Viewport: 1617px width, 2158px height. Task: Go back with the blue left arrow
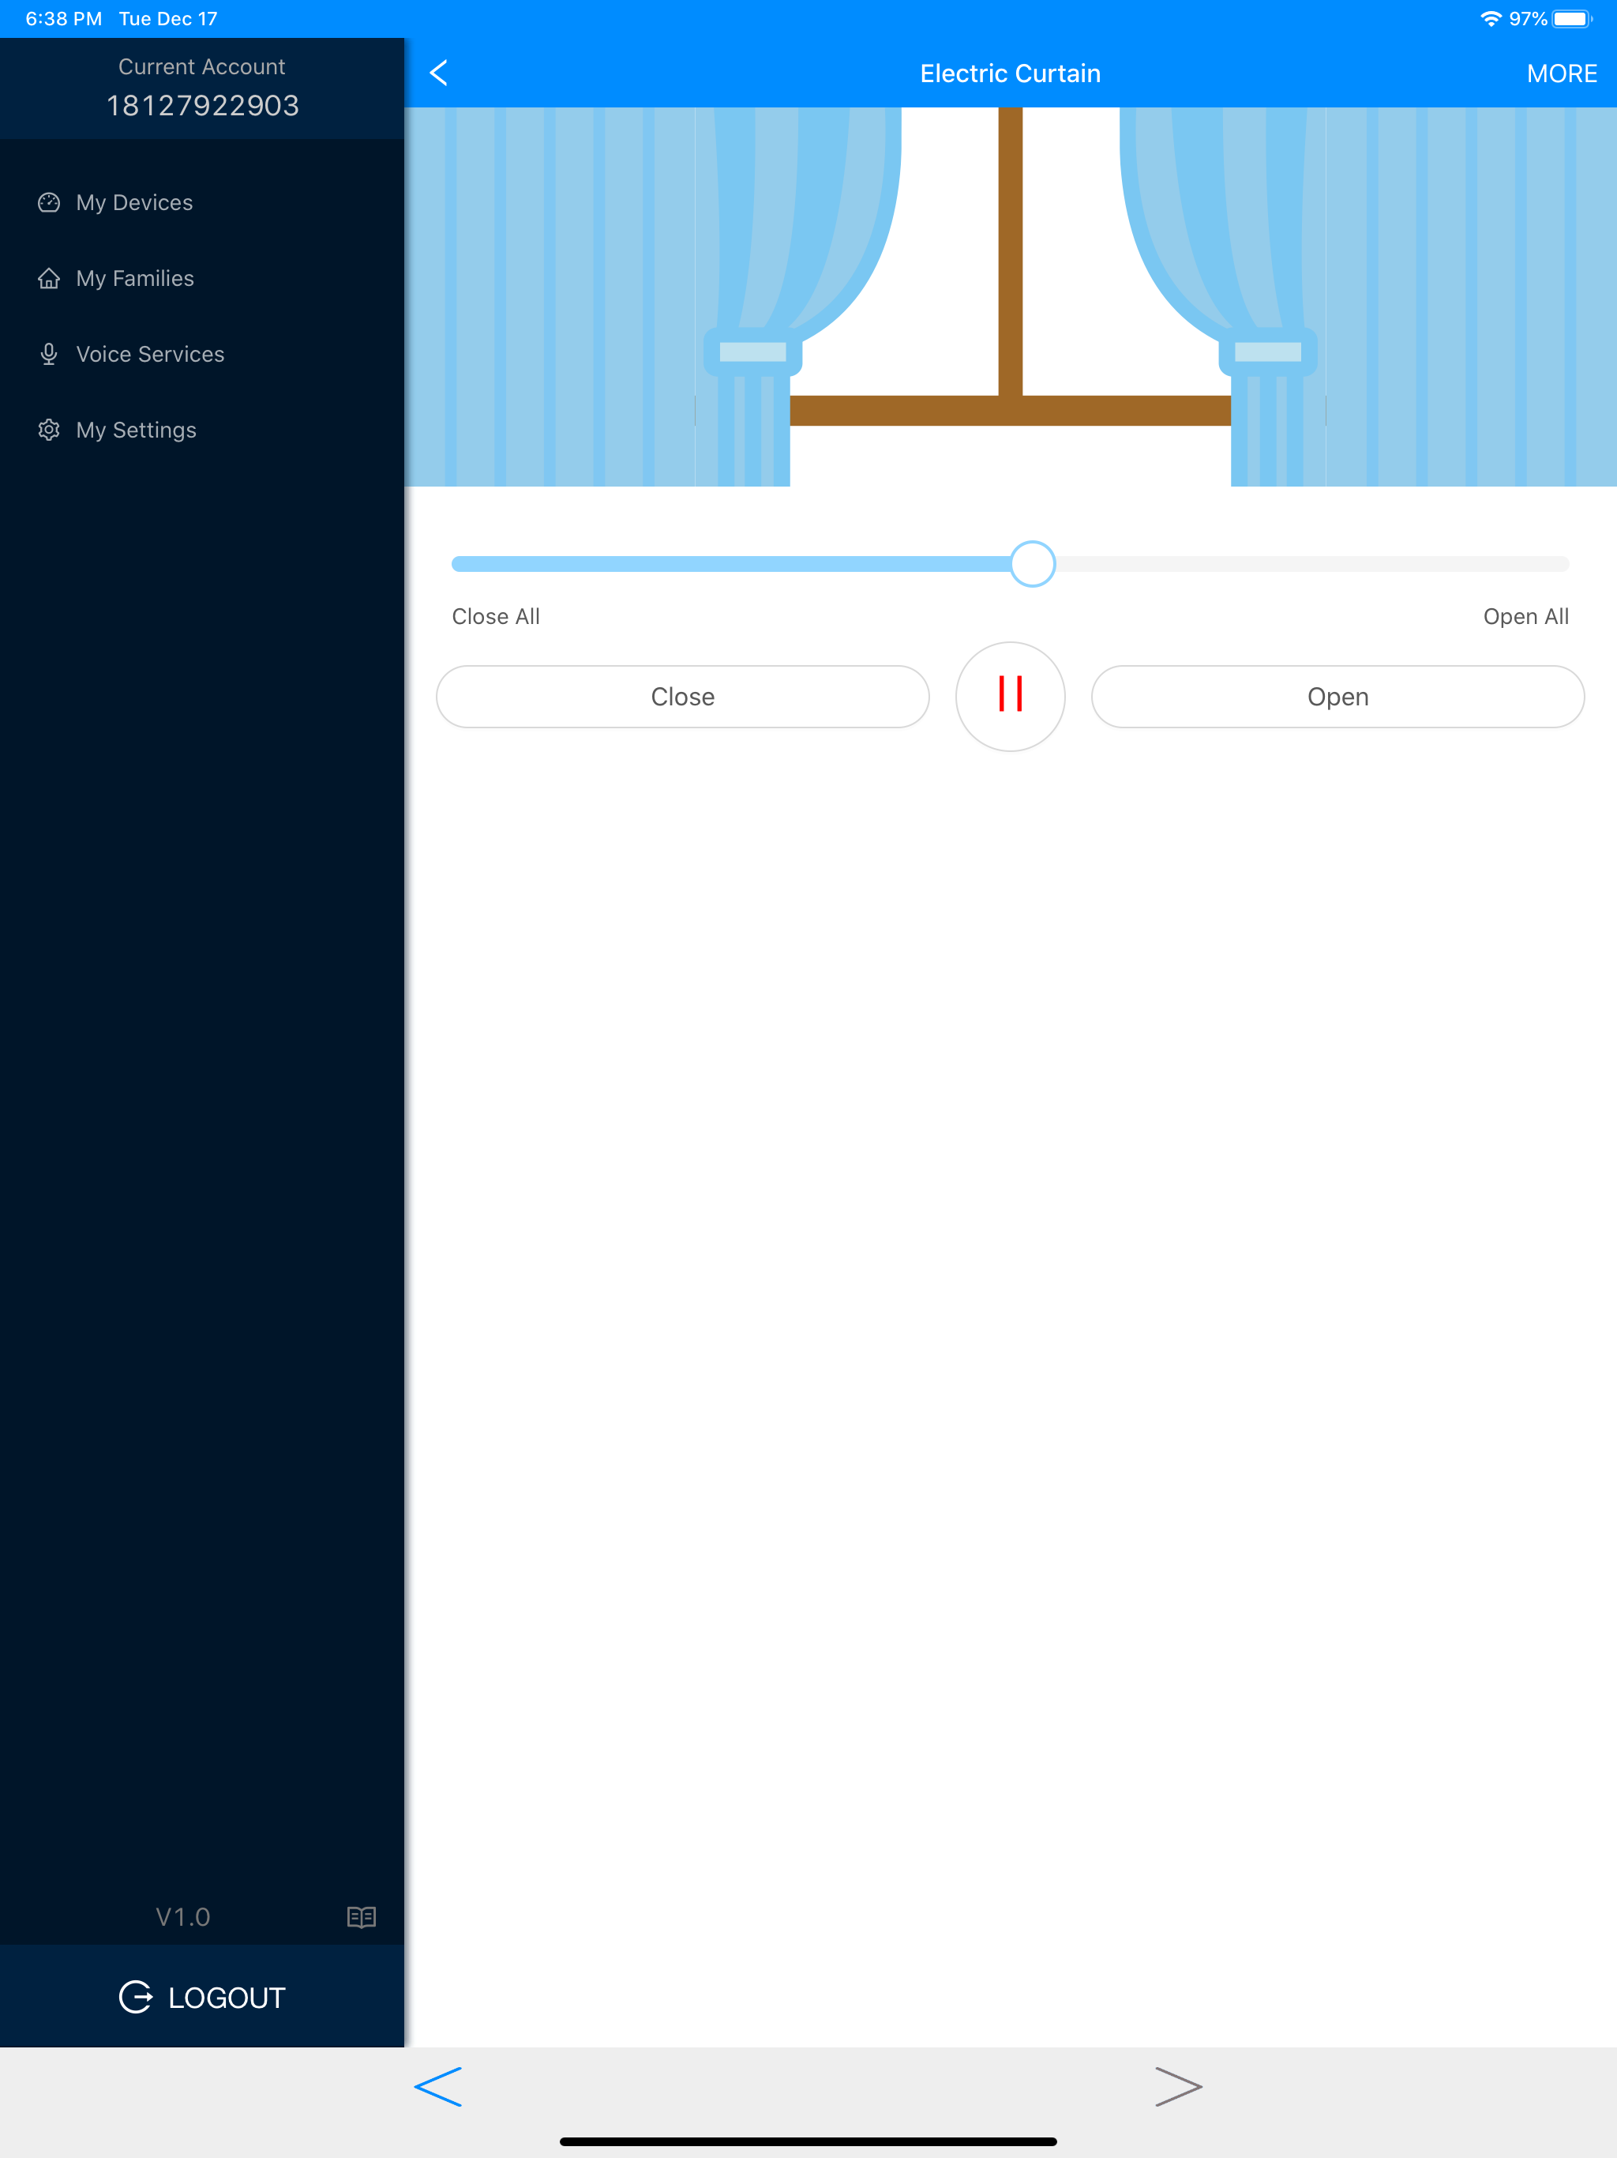[438, 2087]
